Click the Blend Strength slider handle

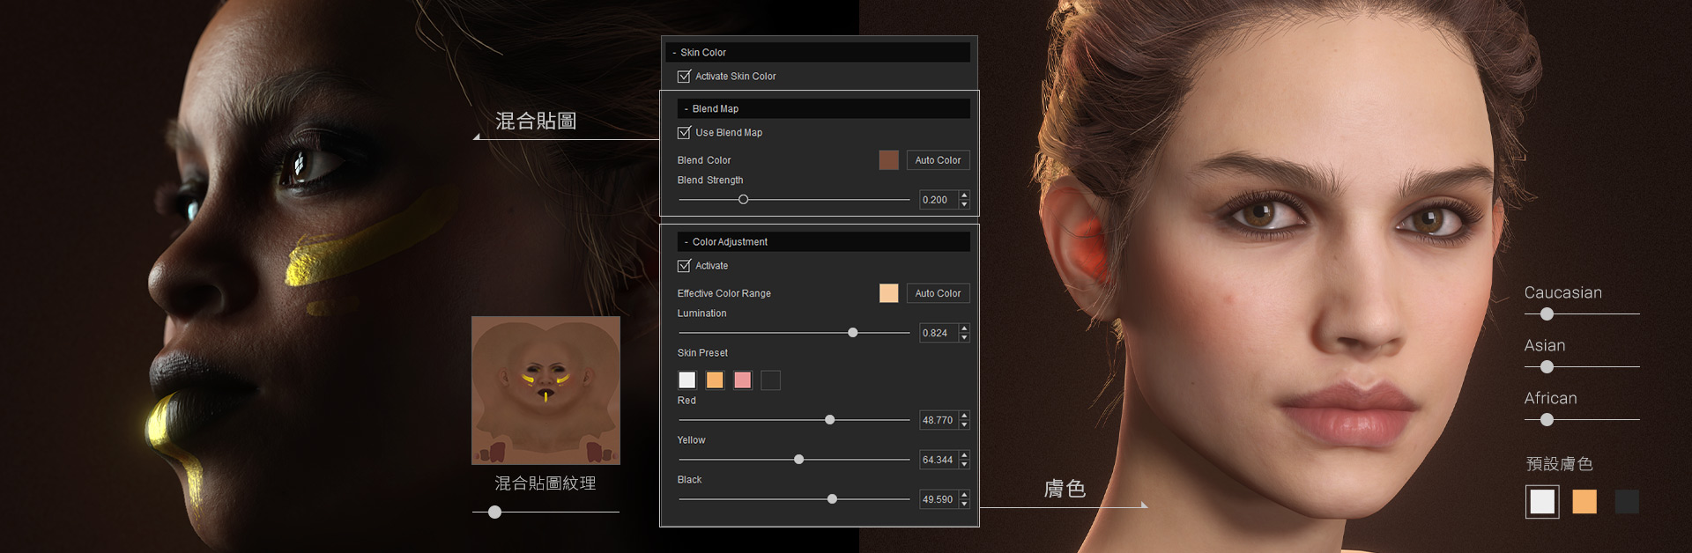tap(743, 200)
